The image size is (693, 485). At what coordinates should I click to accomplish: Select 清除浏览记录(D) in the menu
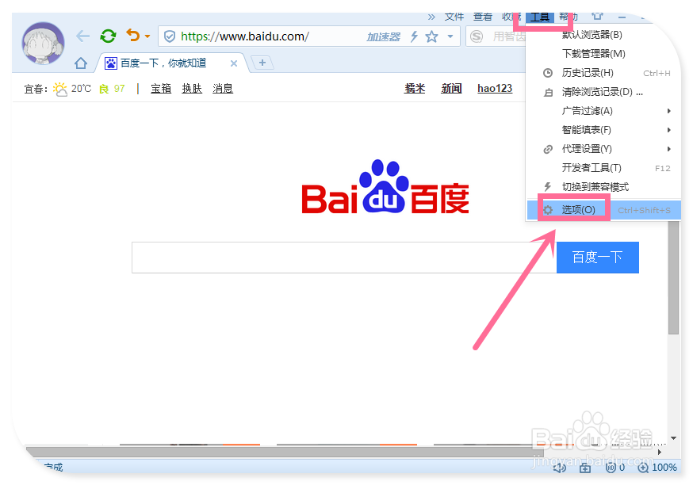[x=603, y=92]
